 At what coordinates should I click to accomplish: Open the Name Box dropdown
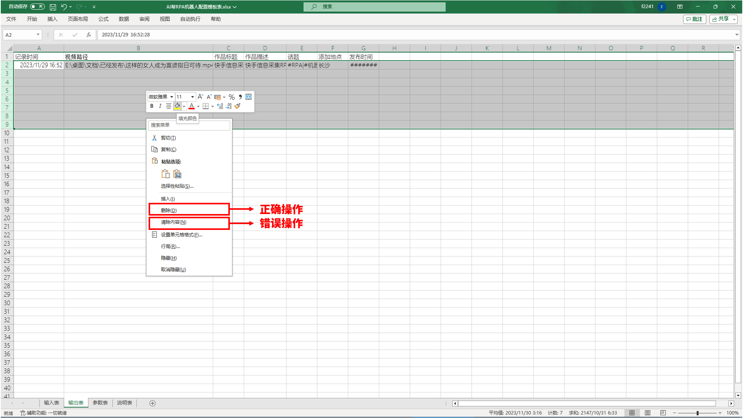click(38, 35)
